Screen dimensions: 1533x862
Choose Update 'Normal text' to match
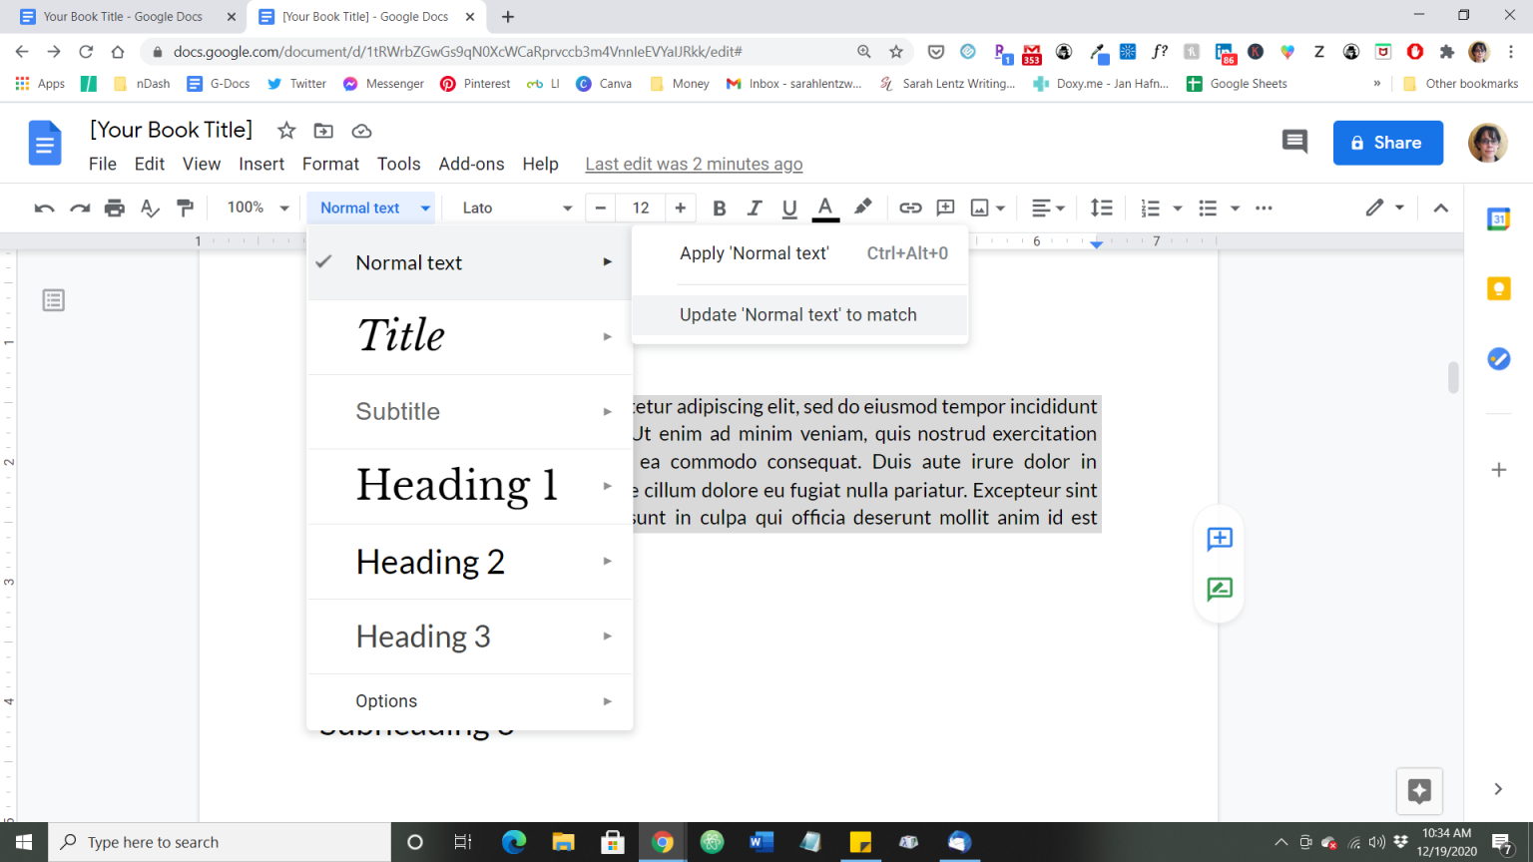click(798, 315)
